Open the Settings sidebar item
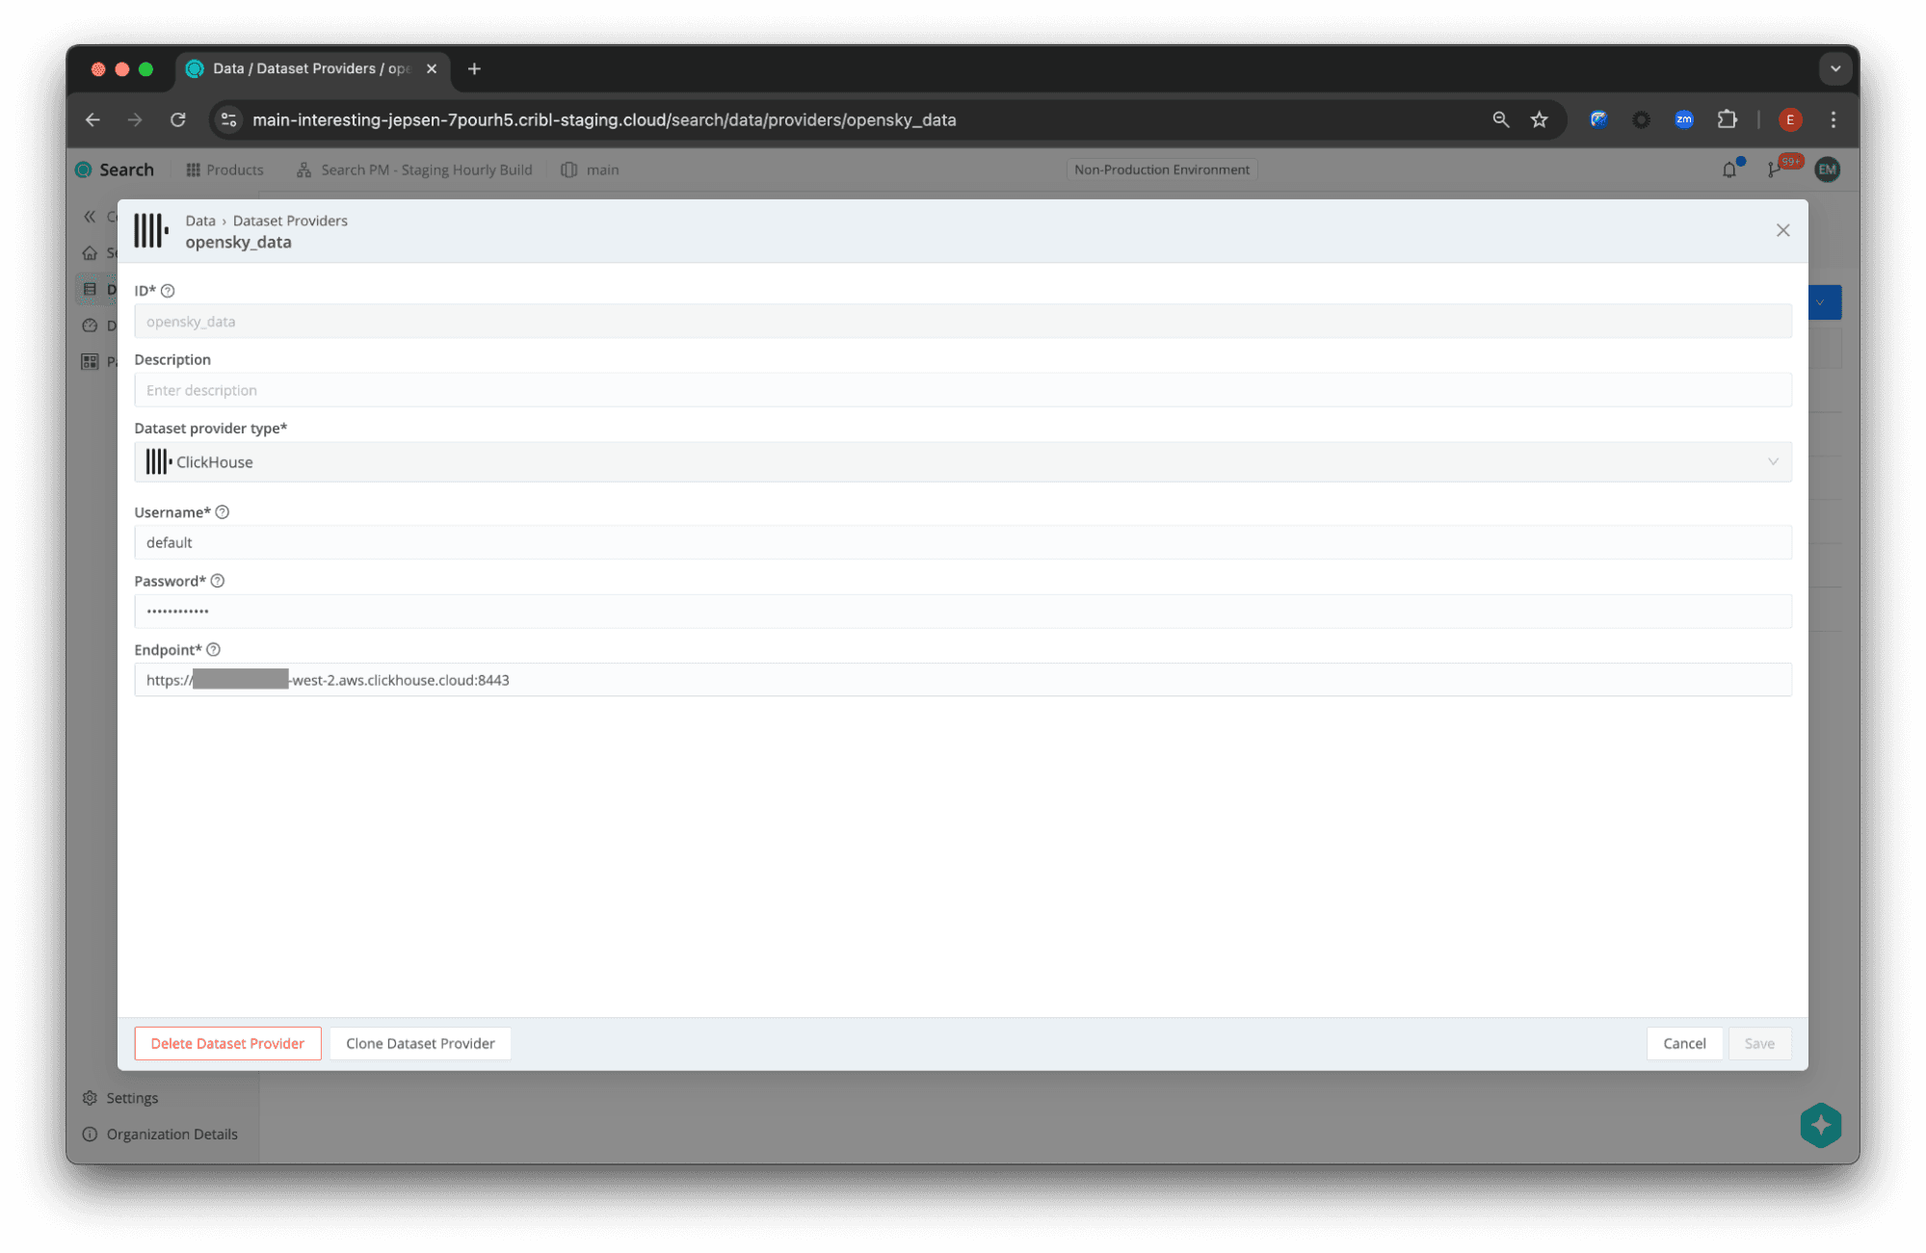 click(132, 1098)
